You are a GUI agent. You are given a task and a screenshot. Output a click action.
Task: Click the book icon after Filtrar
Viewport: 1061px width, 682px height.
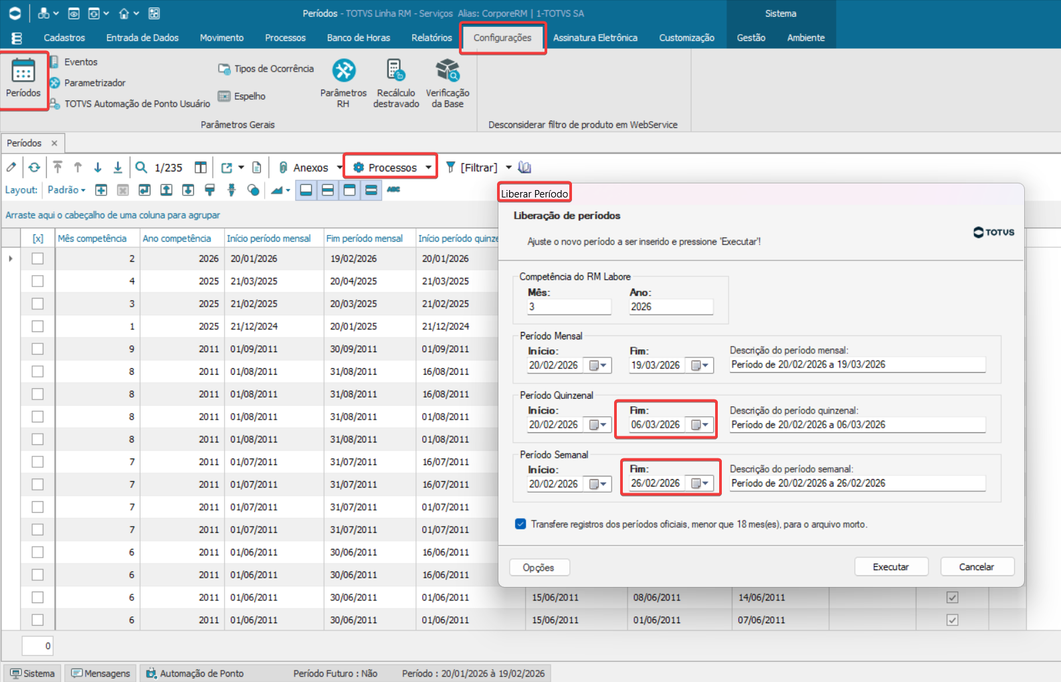click(x=524, y=167)
